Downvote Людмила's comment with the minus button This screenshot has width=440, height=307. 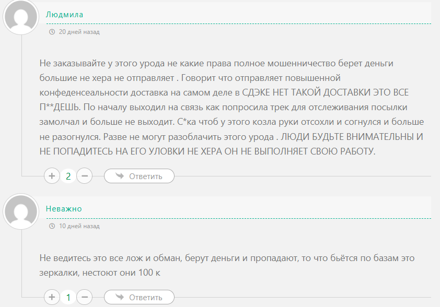coord(84,176)
